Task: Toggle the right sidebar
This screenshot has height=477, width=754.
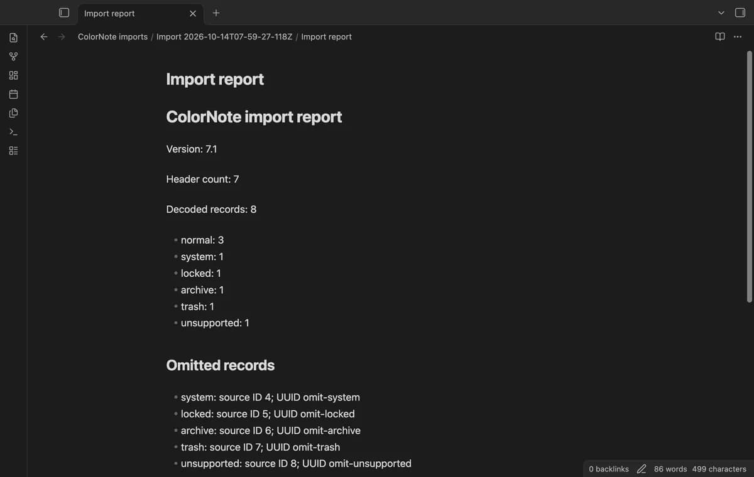Action: pos(740,13)
